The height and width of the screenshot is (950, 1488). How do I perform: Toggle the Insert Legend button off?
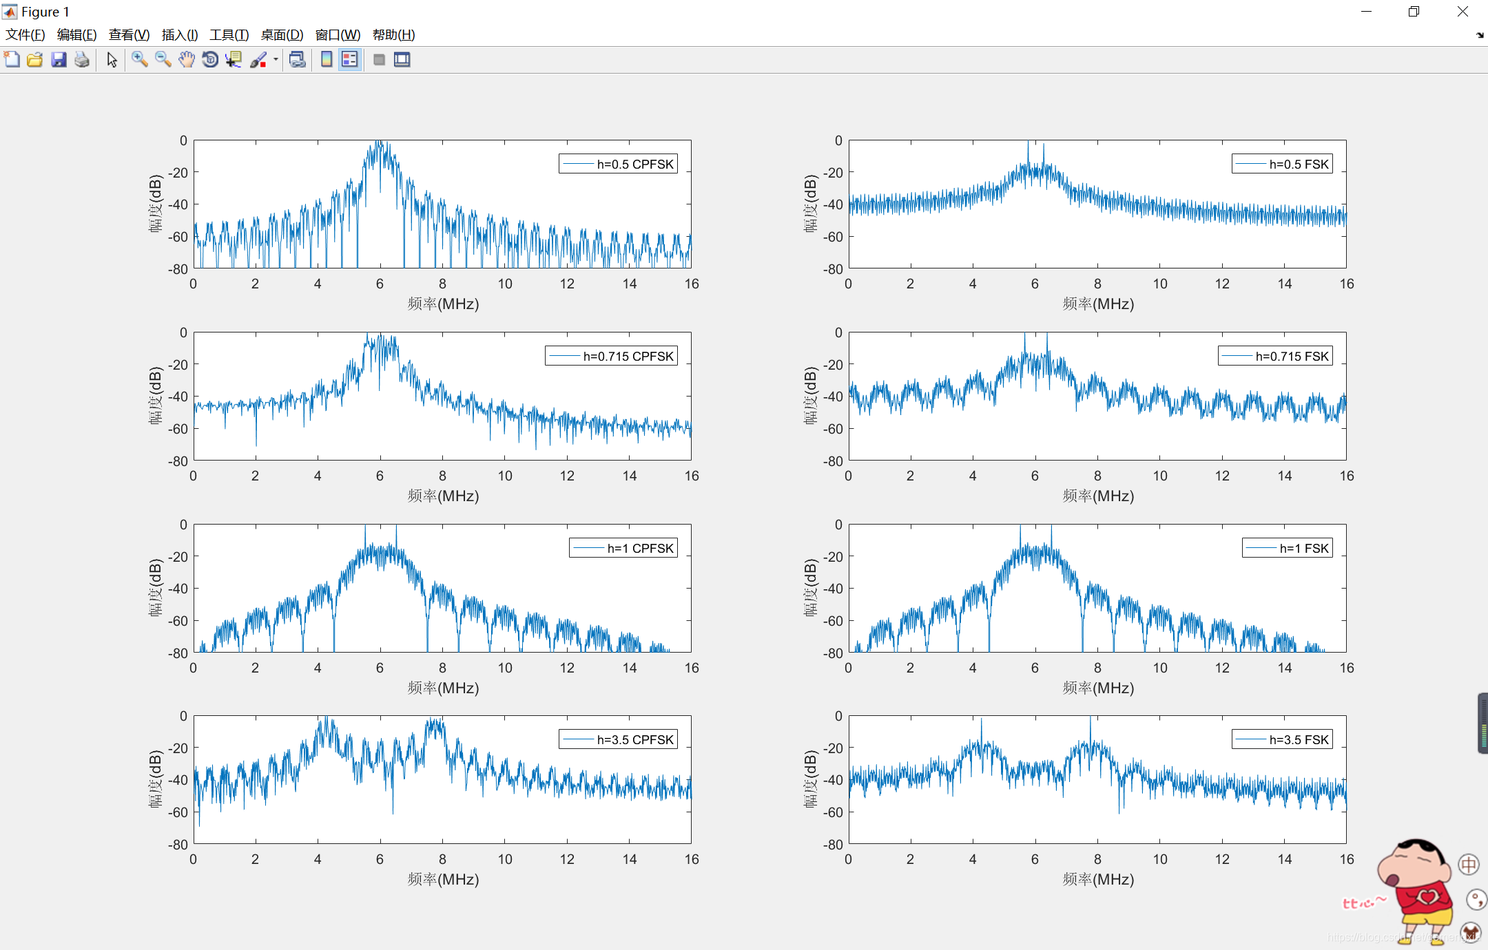(x=350, y=60)
